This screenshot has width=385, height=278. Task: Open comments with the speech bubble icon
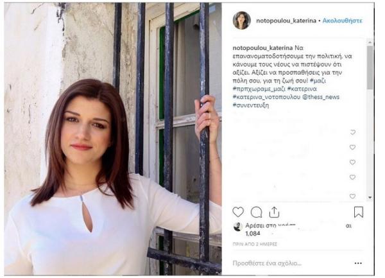[256, 212]
